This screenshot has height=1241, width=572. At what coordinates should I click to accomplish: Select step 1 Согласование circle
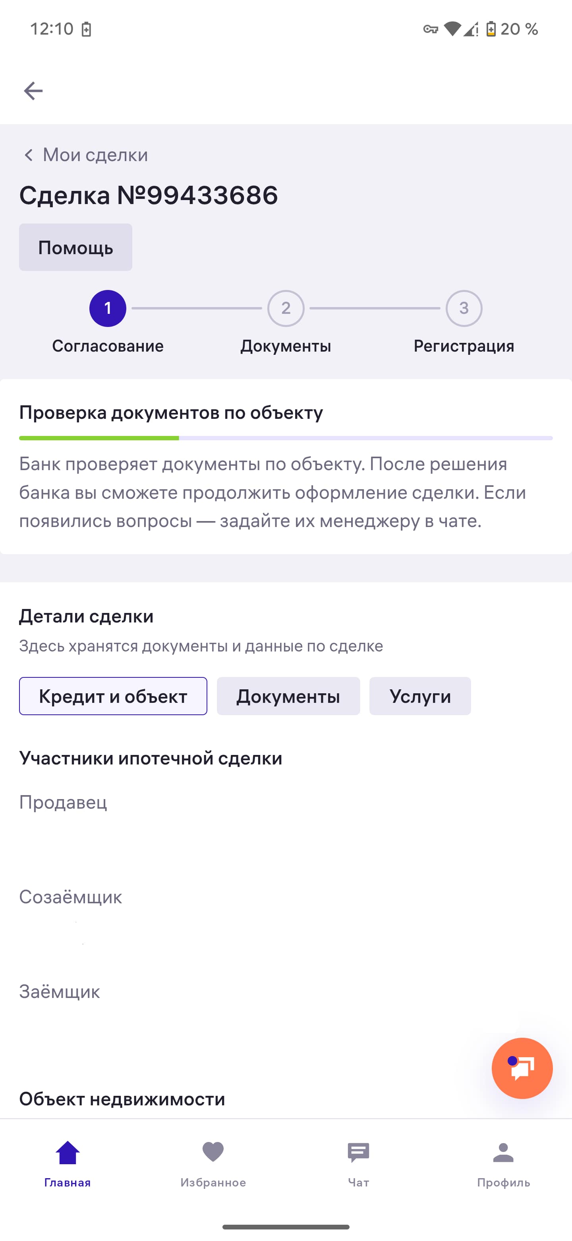[108, 308]
